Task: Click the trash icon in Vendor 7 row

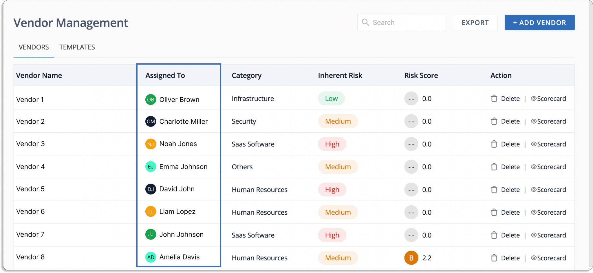Action: (x=494, y=235)
